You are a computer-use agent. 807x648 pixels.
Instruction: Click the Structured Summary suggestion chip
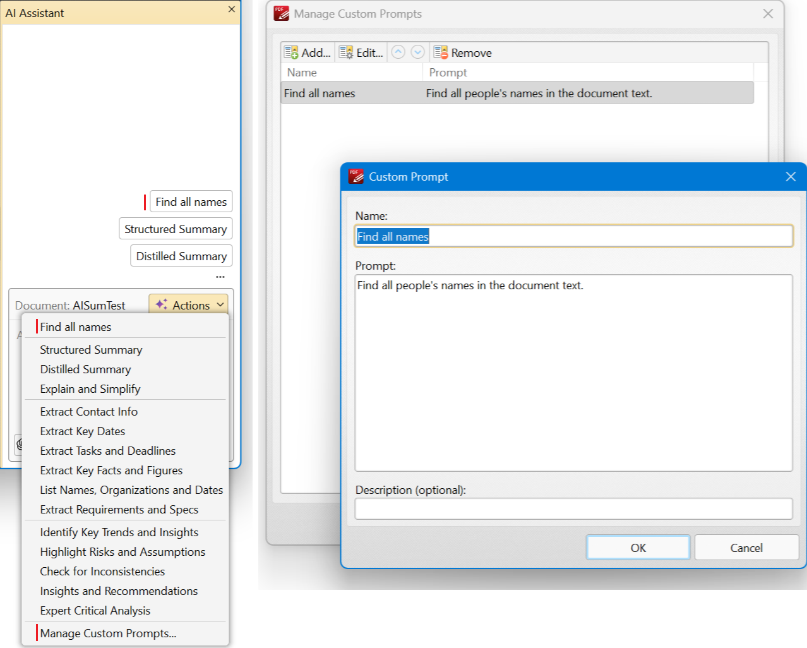[176, 229]
